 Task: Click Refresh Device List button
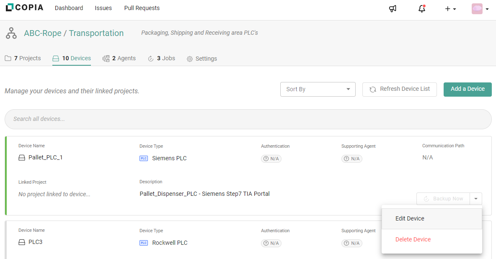399,89
